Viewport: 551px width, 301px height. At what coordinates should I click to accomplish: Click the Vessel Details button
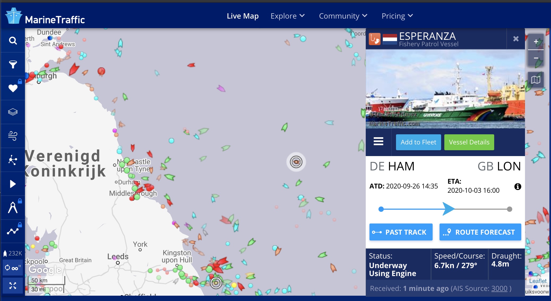coord(469,142)
